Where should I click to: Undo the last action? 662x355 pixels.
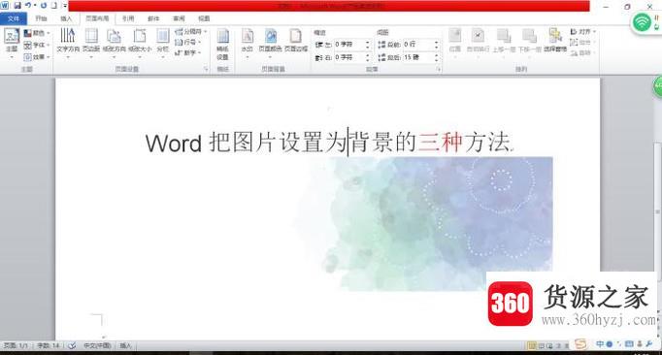pos(28,6)
